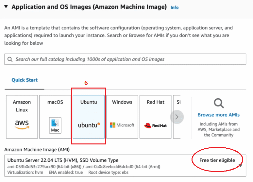
Task: Switch to the Quick Start tab
Action: 25,80
